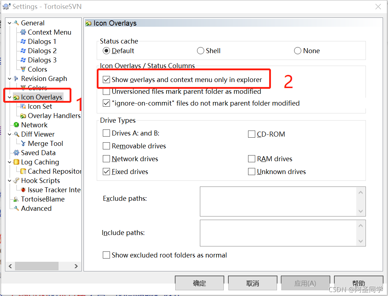Click the TortoiseBlame icon
This screenshot has width=388, height=296.
[x=16, y=199]
